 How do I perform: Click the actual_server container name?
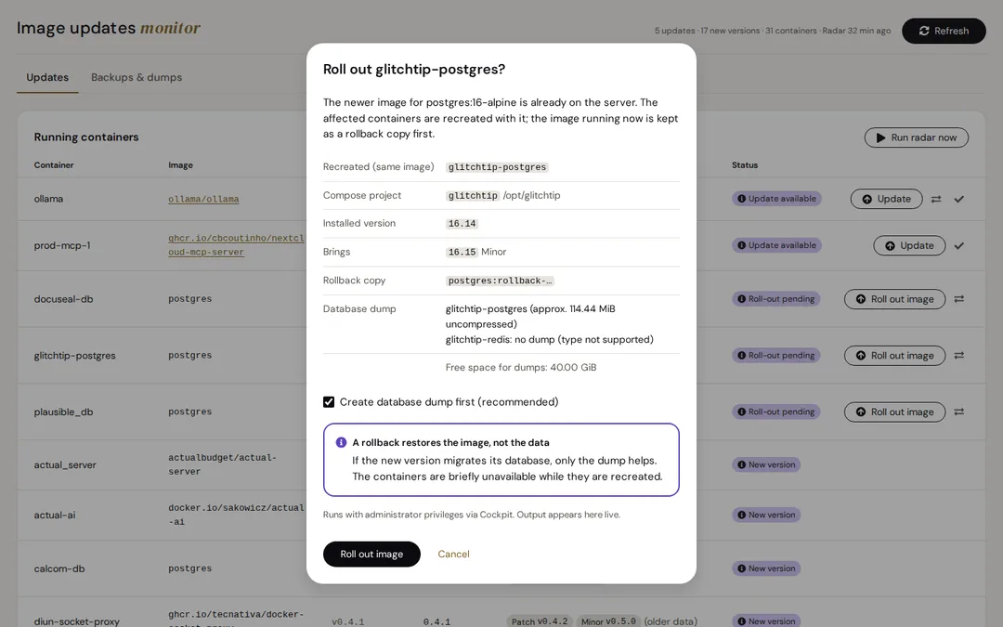point(65,465)
